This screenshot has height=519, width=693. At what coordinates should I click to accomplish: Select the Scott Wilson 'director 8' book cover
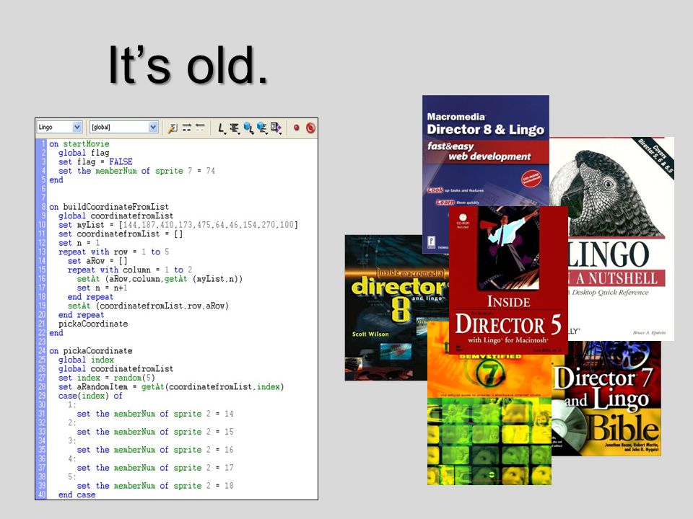[x=396, y=308]
